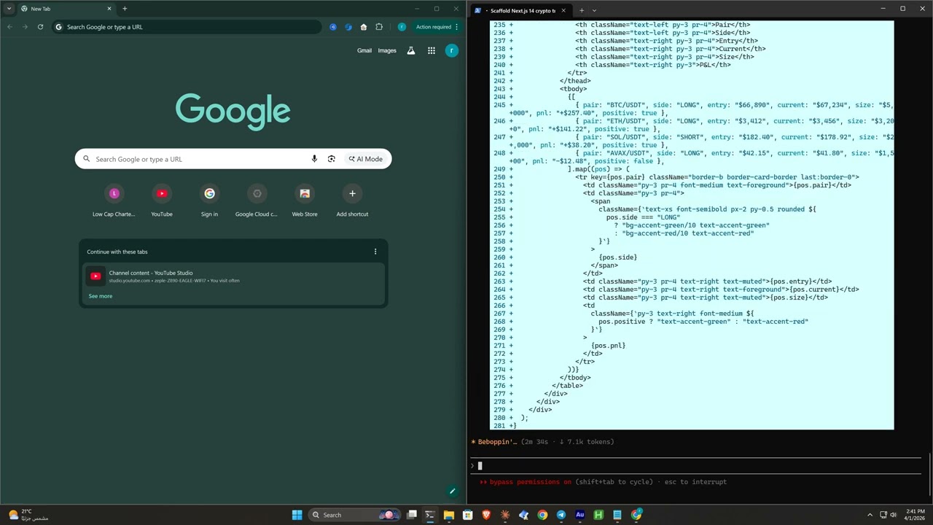Click the Claude starburst taskbar icon
The width and height of the screenshot is (933, 525).
pyautogui.click(x=505, y=515)
